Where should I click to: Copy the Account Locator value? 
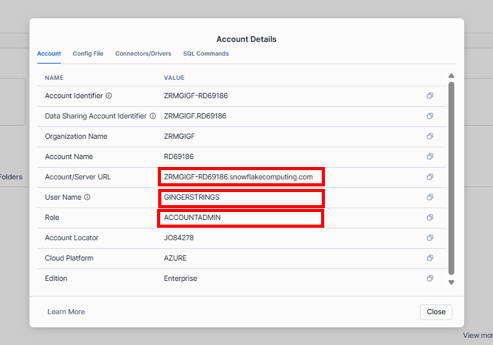[430, 238]
